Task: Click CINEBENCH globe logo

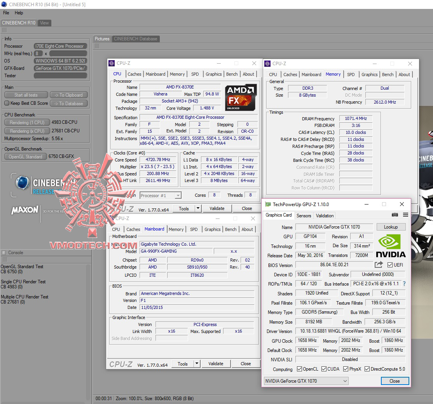Action: coord(23,182)
